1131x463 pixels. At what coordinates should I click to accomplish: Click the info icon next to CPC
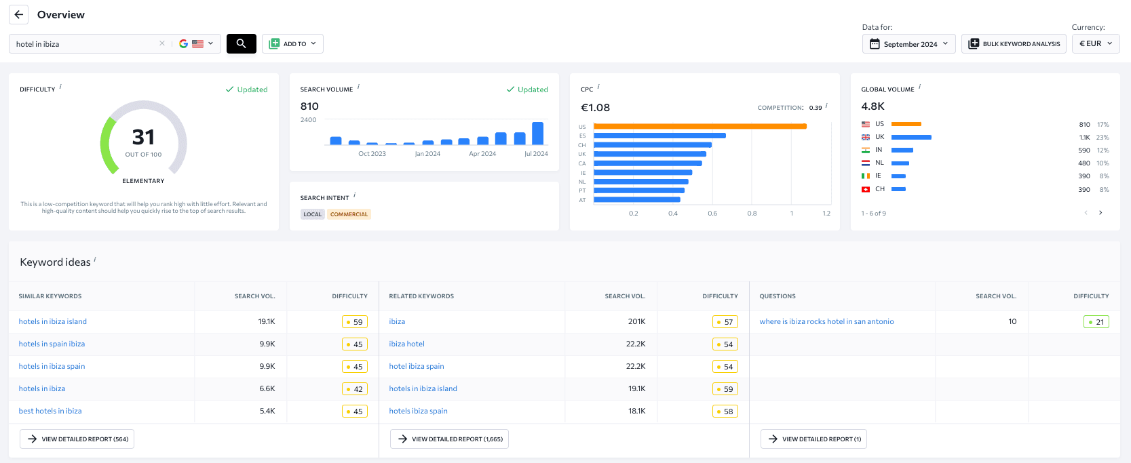coord(598,87)
